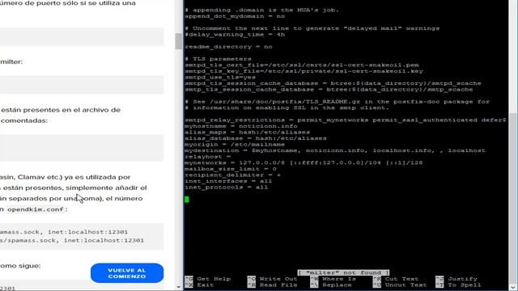
Task: Click the smtpd_use_tls=yes line
Action: 220,78
